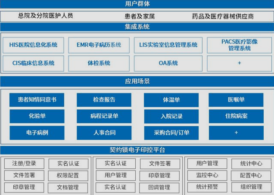Select the 回调管理 module
The image size is (274, 195).
(x=159, y=188)
